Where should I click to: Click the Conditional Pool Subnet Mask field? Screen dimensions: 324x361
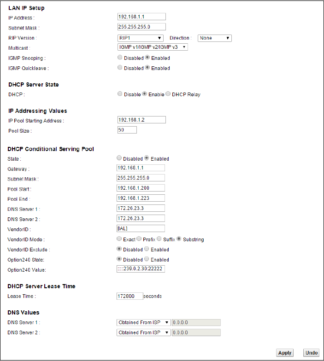click(x=141, y=178)
